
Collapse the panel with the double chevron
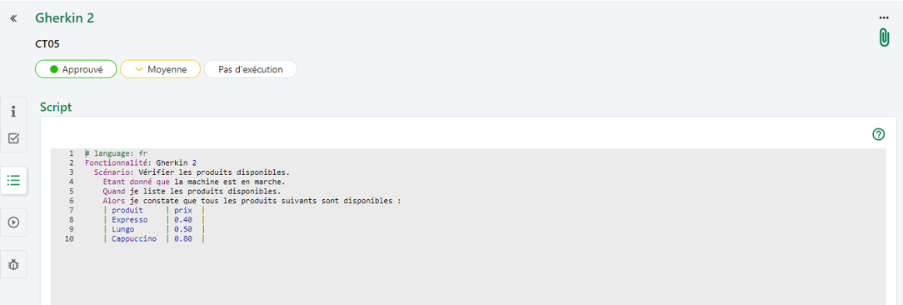tap(14, 18)
